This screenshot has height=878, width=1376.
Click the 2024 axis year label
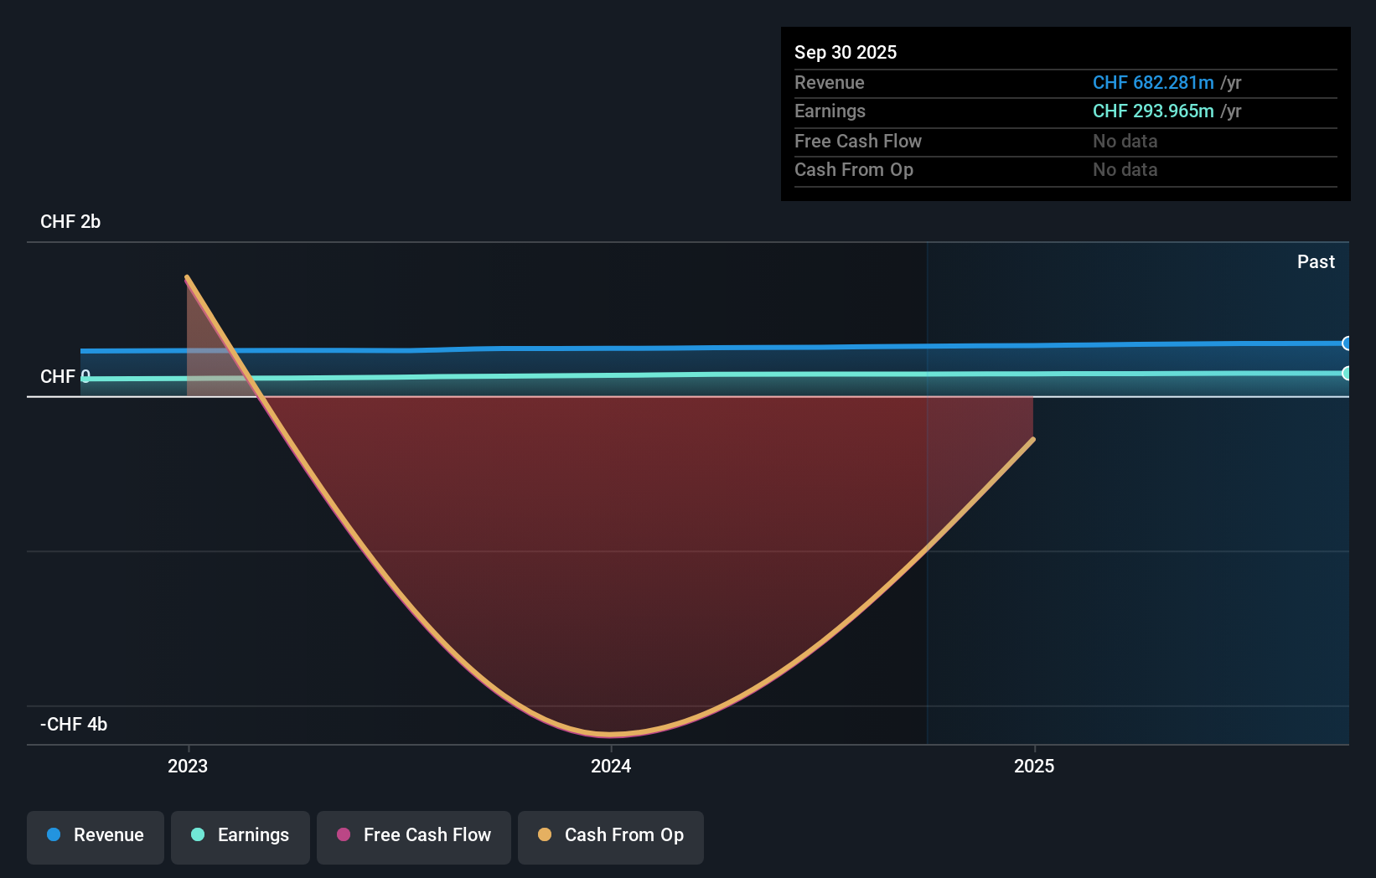click(612, 765)
